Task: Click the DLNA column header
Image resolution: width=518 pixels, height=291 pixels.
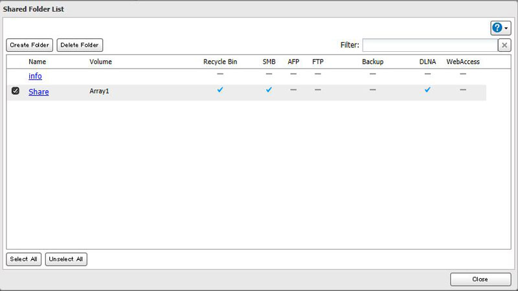Action: click(427, 62)
